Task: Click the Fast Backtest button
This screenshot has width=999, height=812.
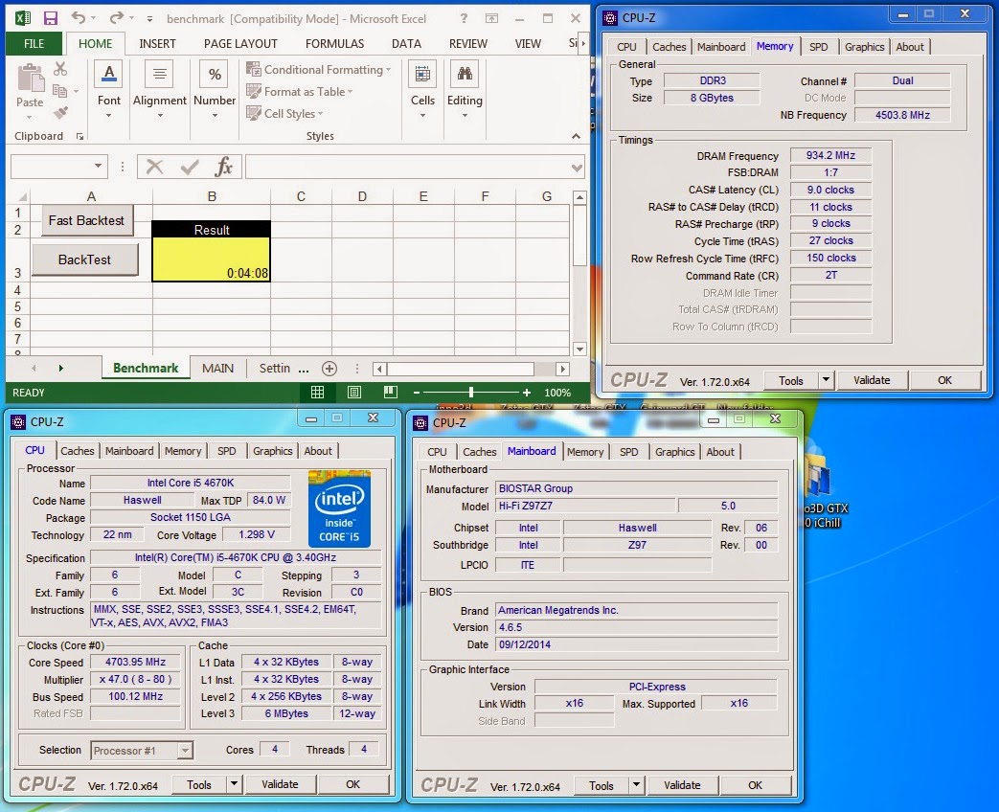Action: [x=86, y=220]
